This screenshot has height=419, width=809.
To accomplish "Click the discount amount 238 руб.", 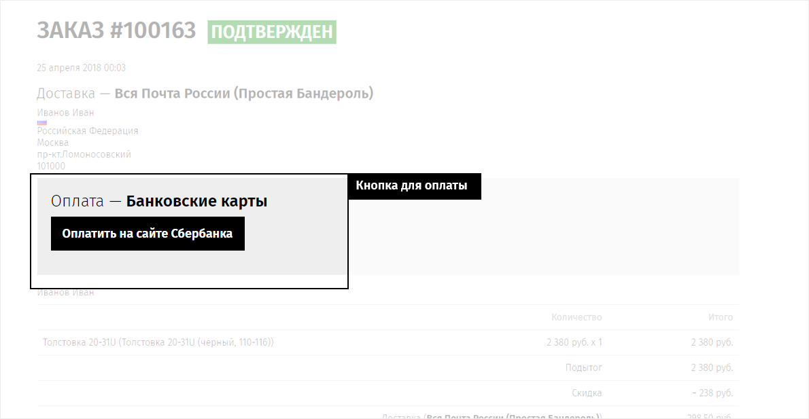I will [712, 393].
